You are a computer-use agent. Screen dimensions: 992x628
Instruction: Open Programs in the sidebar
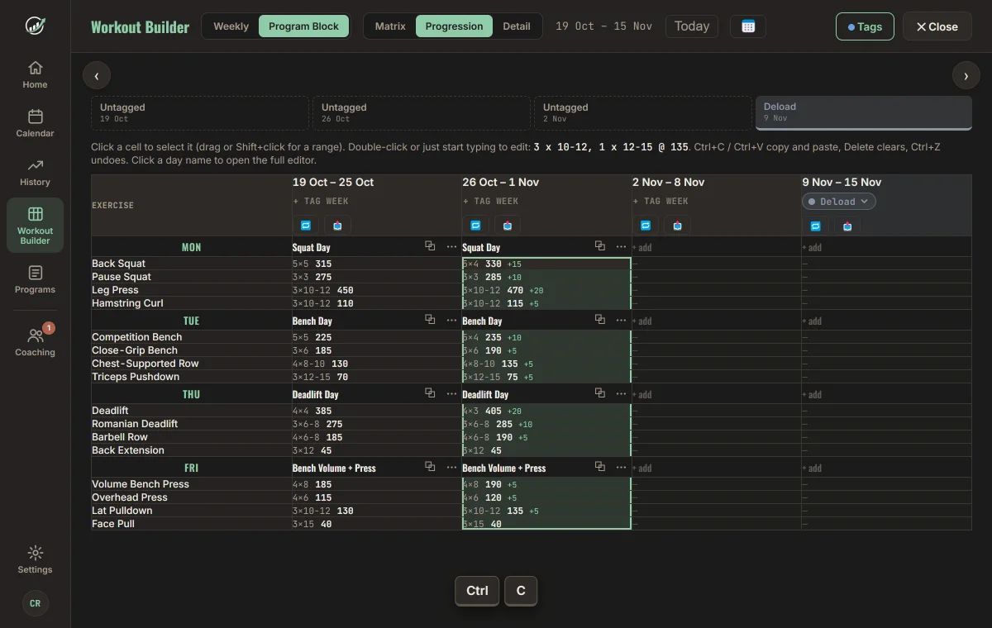[35, 279]
